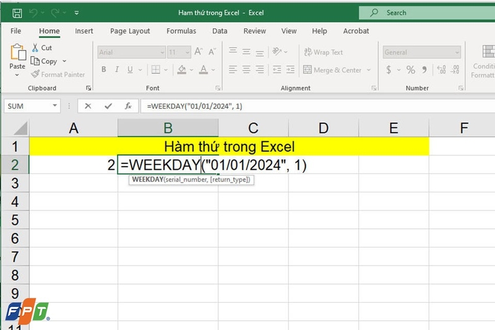495x330 pixels.
Task: Toggle Bold formatting
Action: coord(103,69)
